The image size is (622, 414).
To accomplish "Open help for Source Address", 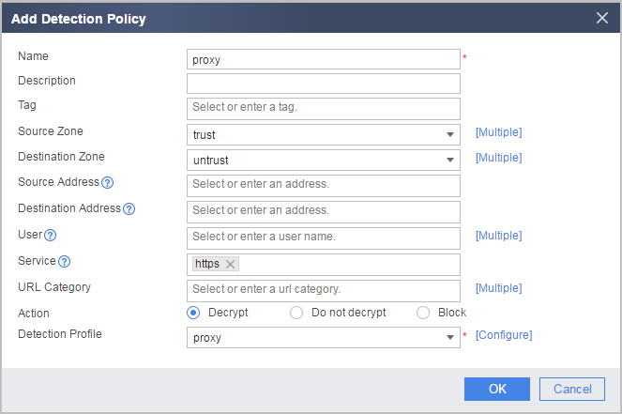I will 107,182.
